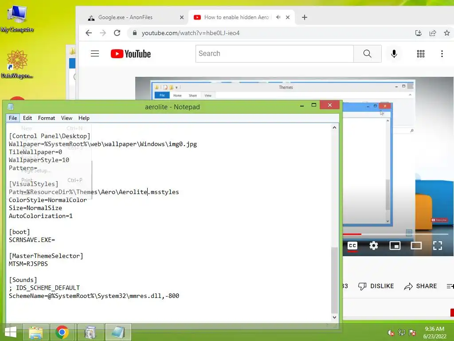Image resolution: width=454 pixels, height=341 pixels.
Task: Minimize the aerolite Notepad window
Action: coord(301,105)
